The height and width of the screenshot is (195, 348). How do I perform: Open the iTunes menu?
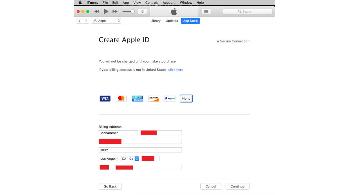click(92, 3)
